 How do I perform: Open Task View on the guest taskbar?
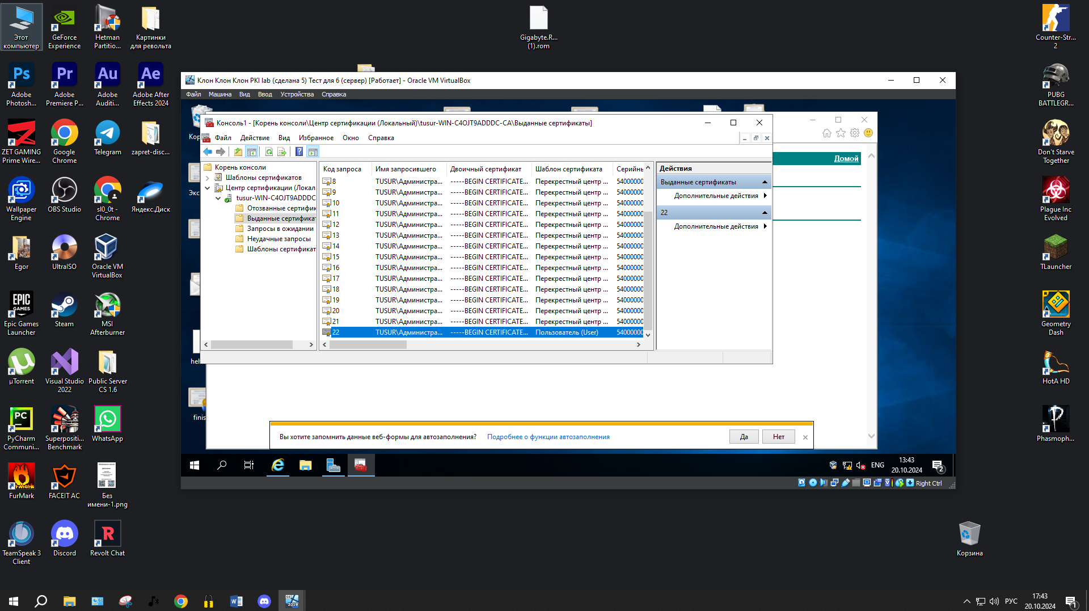click(249, 465)
